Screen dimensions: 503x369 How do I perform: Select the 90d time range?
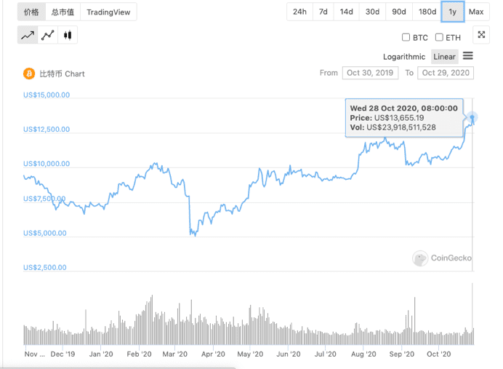[x=399, y=12]
